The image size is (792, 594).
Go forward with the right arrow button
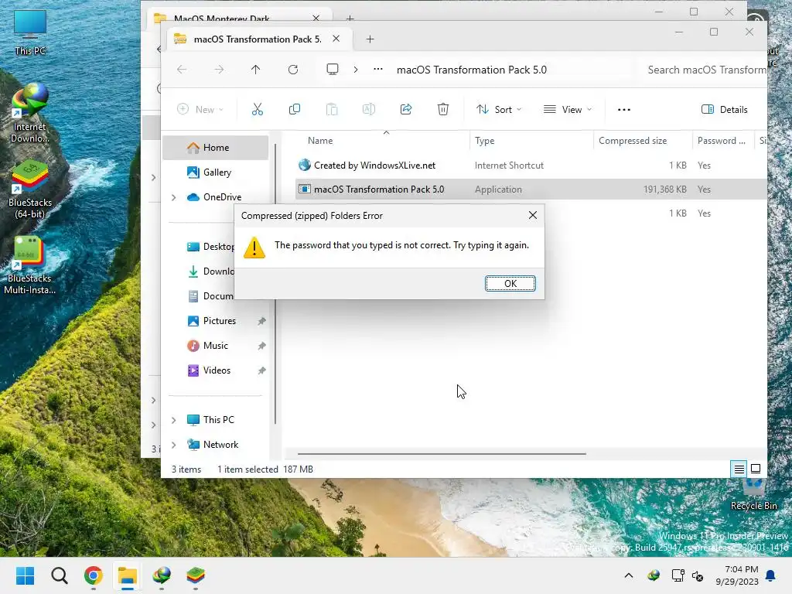tap(219, 70)
